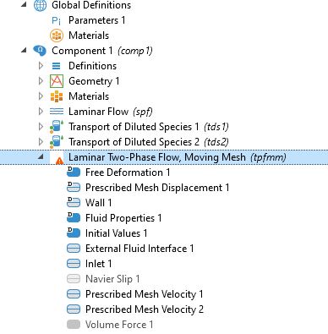Click the Parameters 1 Pi icon

(x=57, y=20)
